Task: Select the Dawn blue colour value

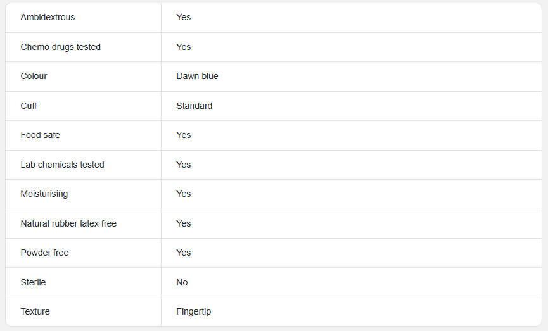Action: [x=197, y=76]
